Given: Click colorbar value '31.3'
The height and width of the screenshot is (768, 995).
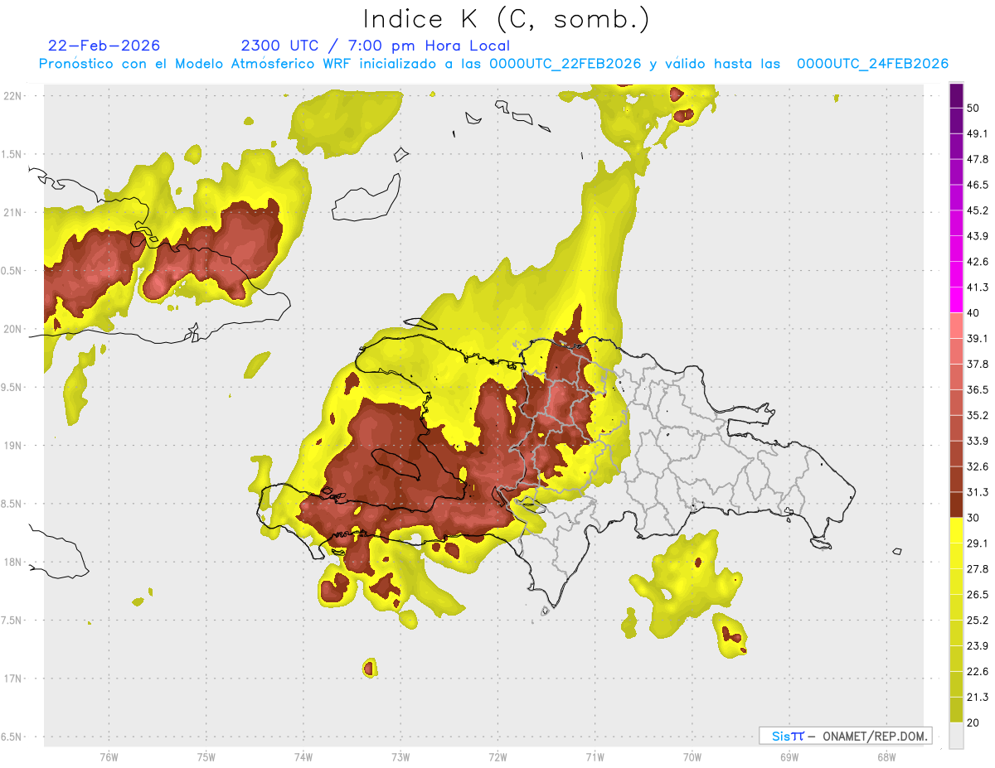Looking at the screenshot, I should (x=977, y=492).
